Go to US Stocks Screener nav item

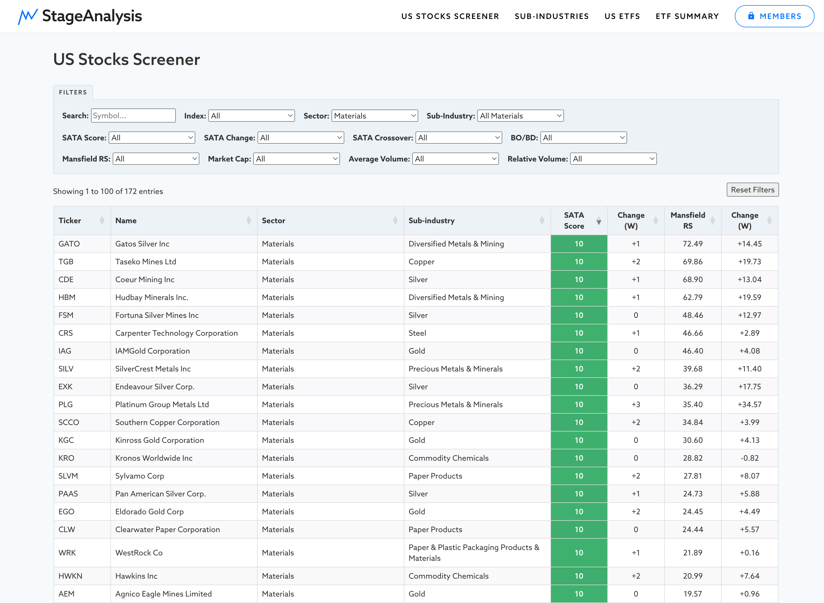point(450,17)
